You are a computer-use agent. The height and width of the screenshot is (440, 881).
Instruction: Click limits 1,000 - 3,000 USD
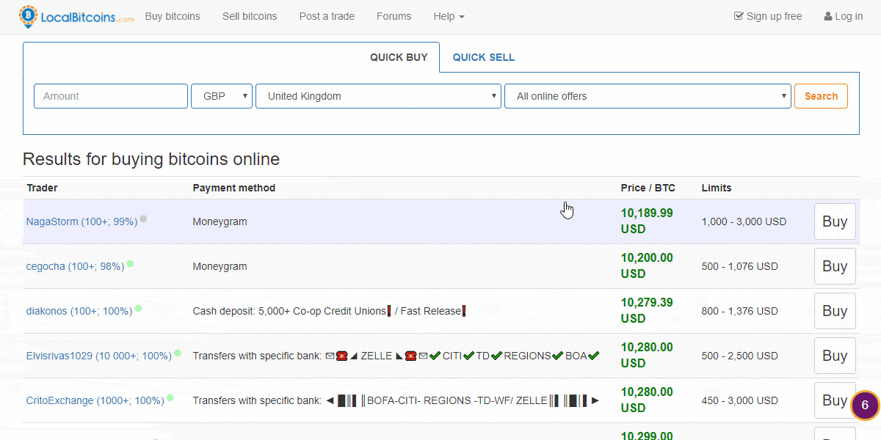744,221
